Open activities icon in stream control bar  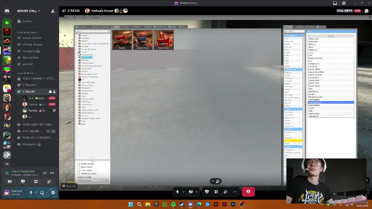click(x=216, y=192)
